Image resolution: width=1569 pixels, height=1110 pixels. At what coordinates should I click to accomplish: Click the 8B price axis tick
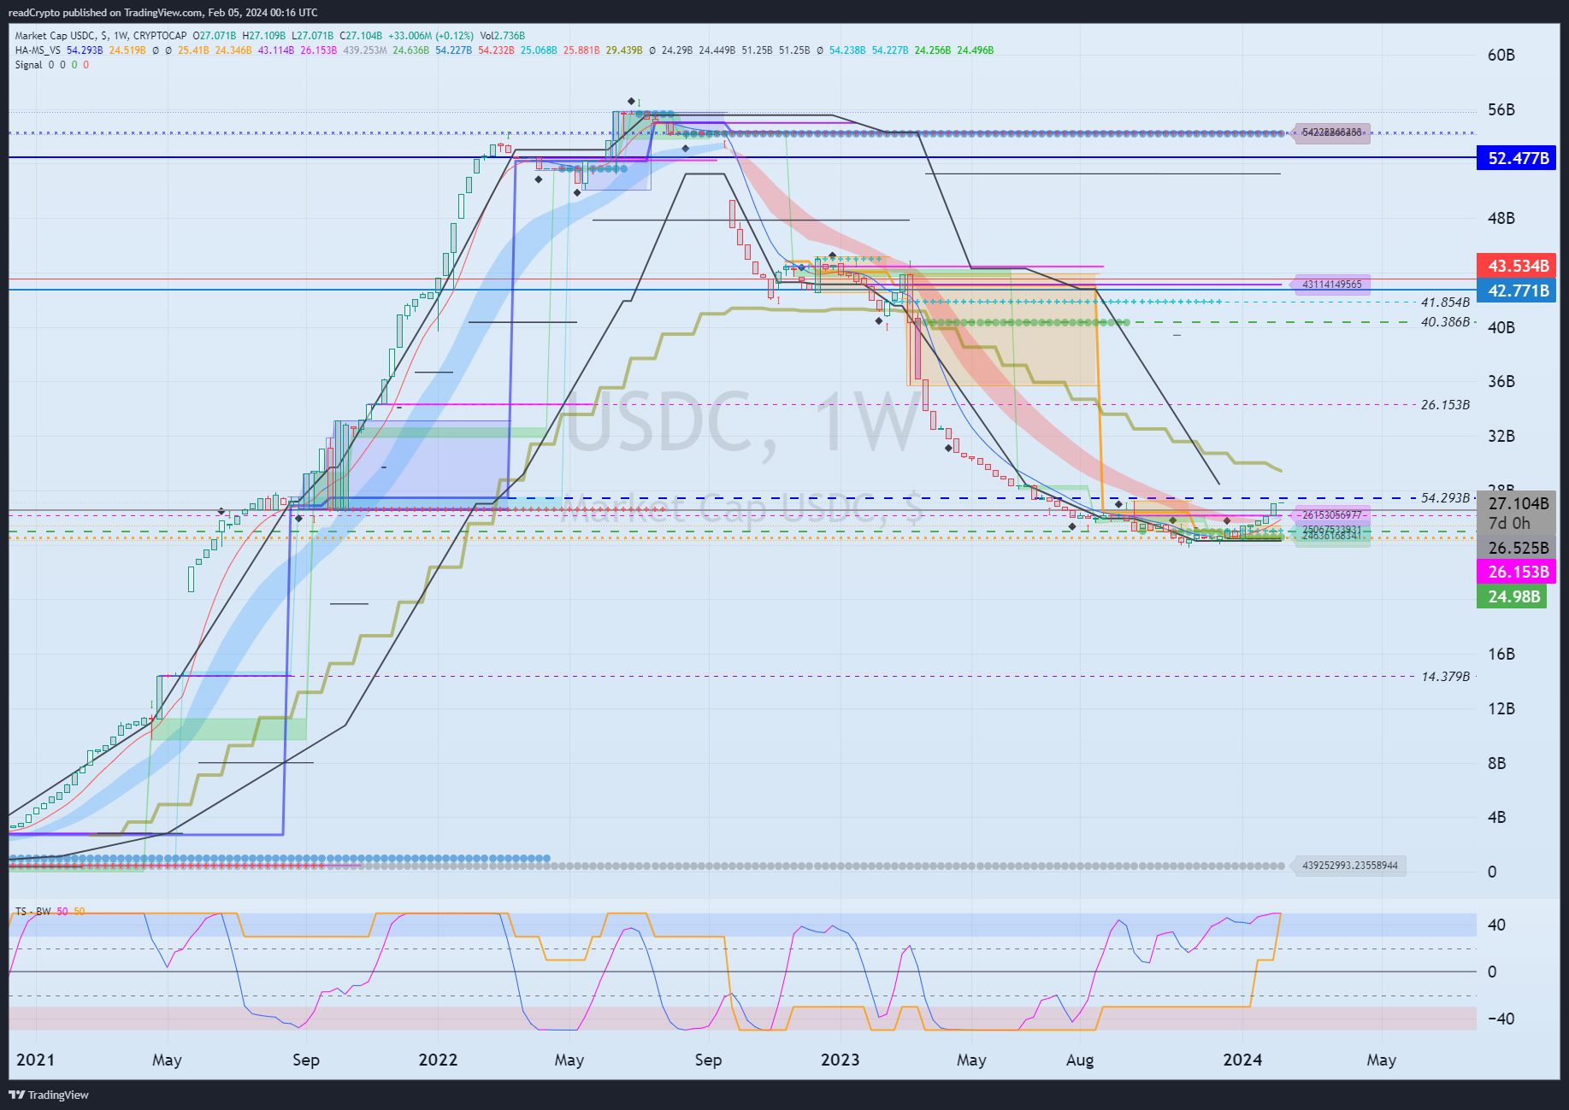(x=1497, y=764)
